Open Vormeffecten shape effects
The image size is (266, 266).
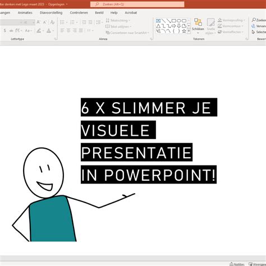[231, 32]
